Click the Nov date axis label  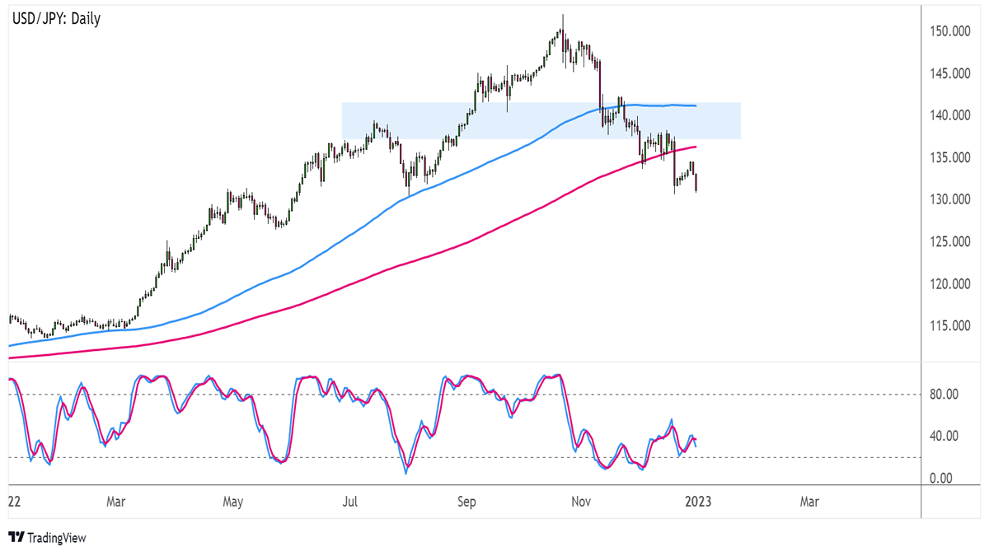583,501
